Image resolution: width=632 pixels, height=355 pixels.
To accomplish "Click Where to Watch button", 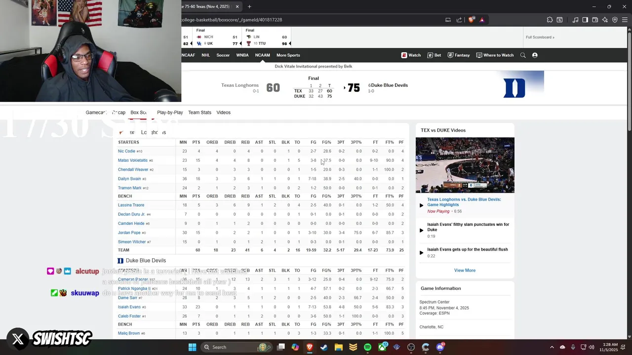I will 495,55.
